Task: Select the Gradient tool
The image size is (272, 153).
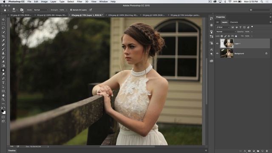Action: pyautogui.click(x=3, y=66)
